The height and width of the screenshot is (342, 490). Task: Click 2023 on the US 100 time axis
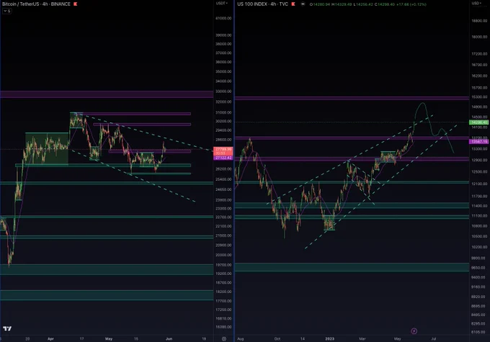(x=330, y=339)
